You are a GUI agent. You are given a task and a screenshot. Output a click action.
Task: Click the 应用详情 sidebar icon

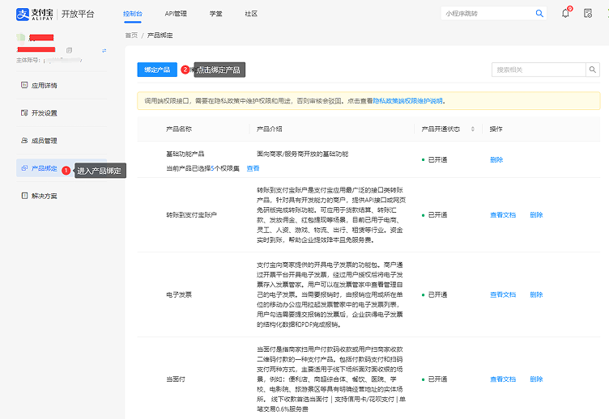click(x=23, y=85)
